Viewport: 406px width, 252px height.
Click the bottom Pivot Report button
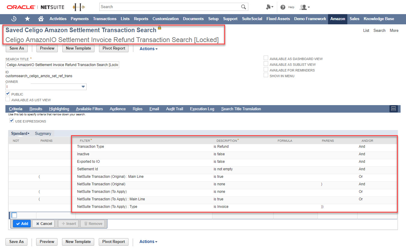click(x=113, y=241)
